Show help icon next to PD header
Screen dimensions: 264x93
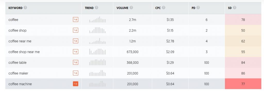[x=198, y=7]
